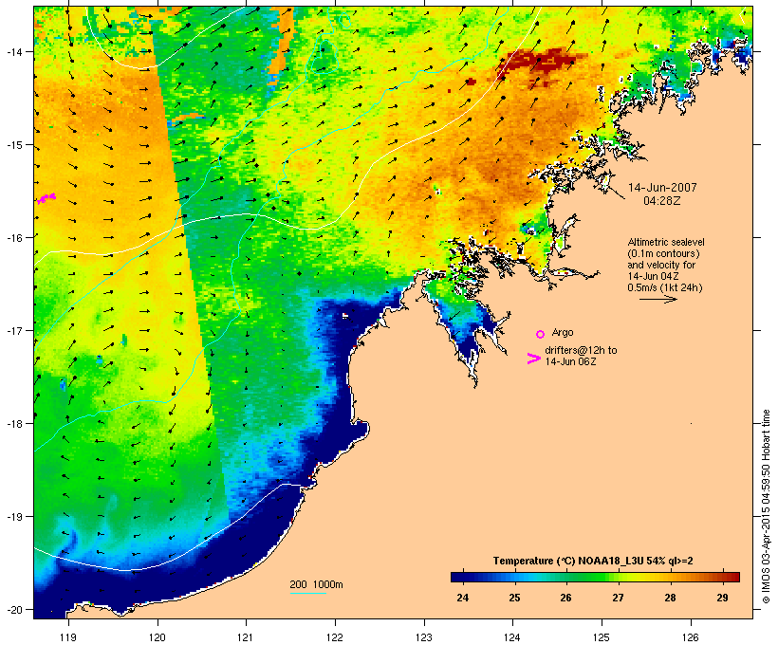Click the 123 longitude axis label
This screenshot has width=778, height=645.
coord(424,637)
